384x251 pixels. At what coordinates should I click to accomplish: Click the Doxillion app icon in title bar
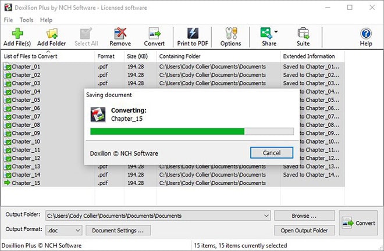pyautogui.click(x=8, y=8)
